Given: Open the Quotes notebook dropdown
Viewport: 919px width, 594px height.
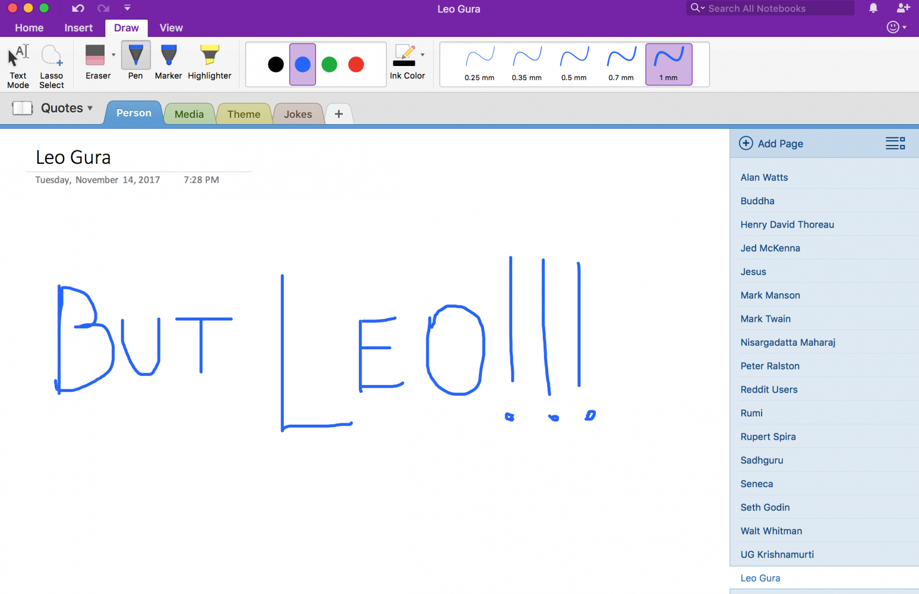Looking at the screenshot, I should pos(67,108).
